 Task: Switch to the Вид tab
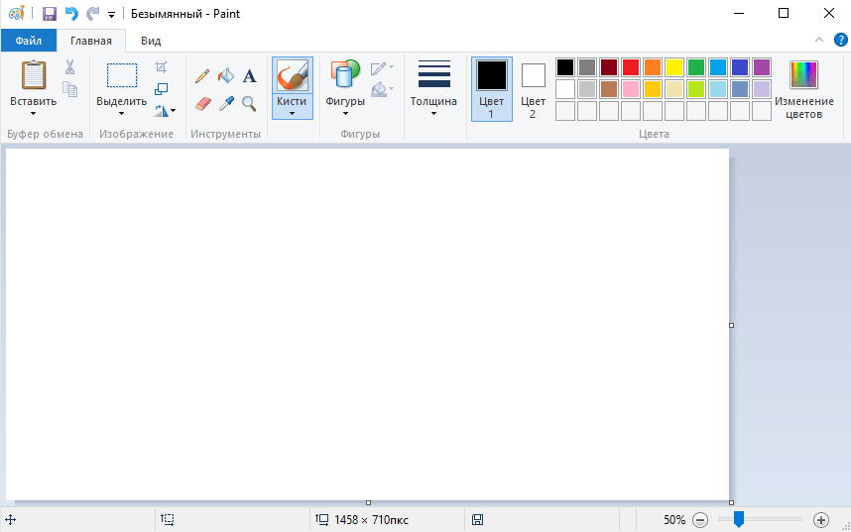[x=151, y=41]
